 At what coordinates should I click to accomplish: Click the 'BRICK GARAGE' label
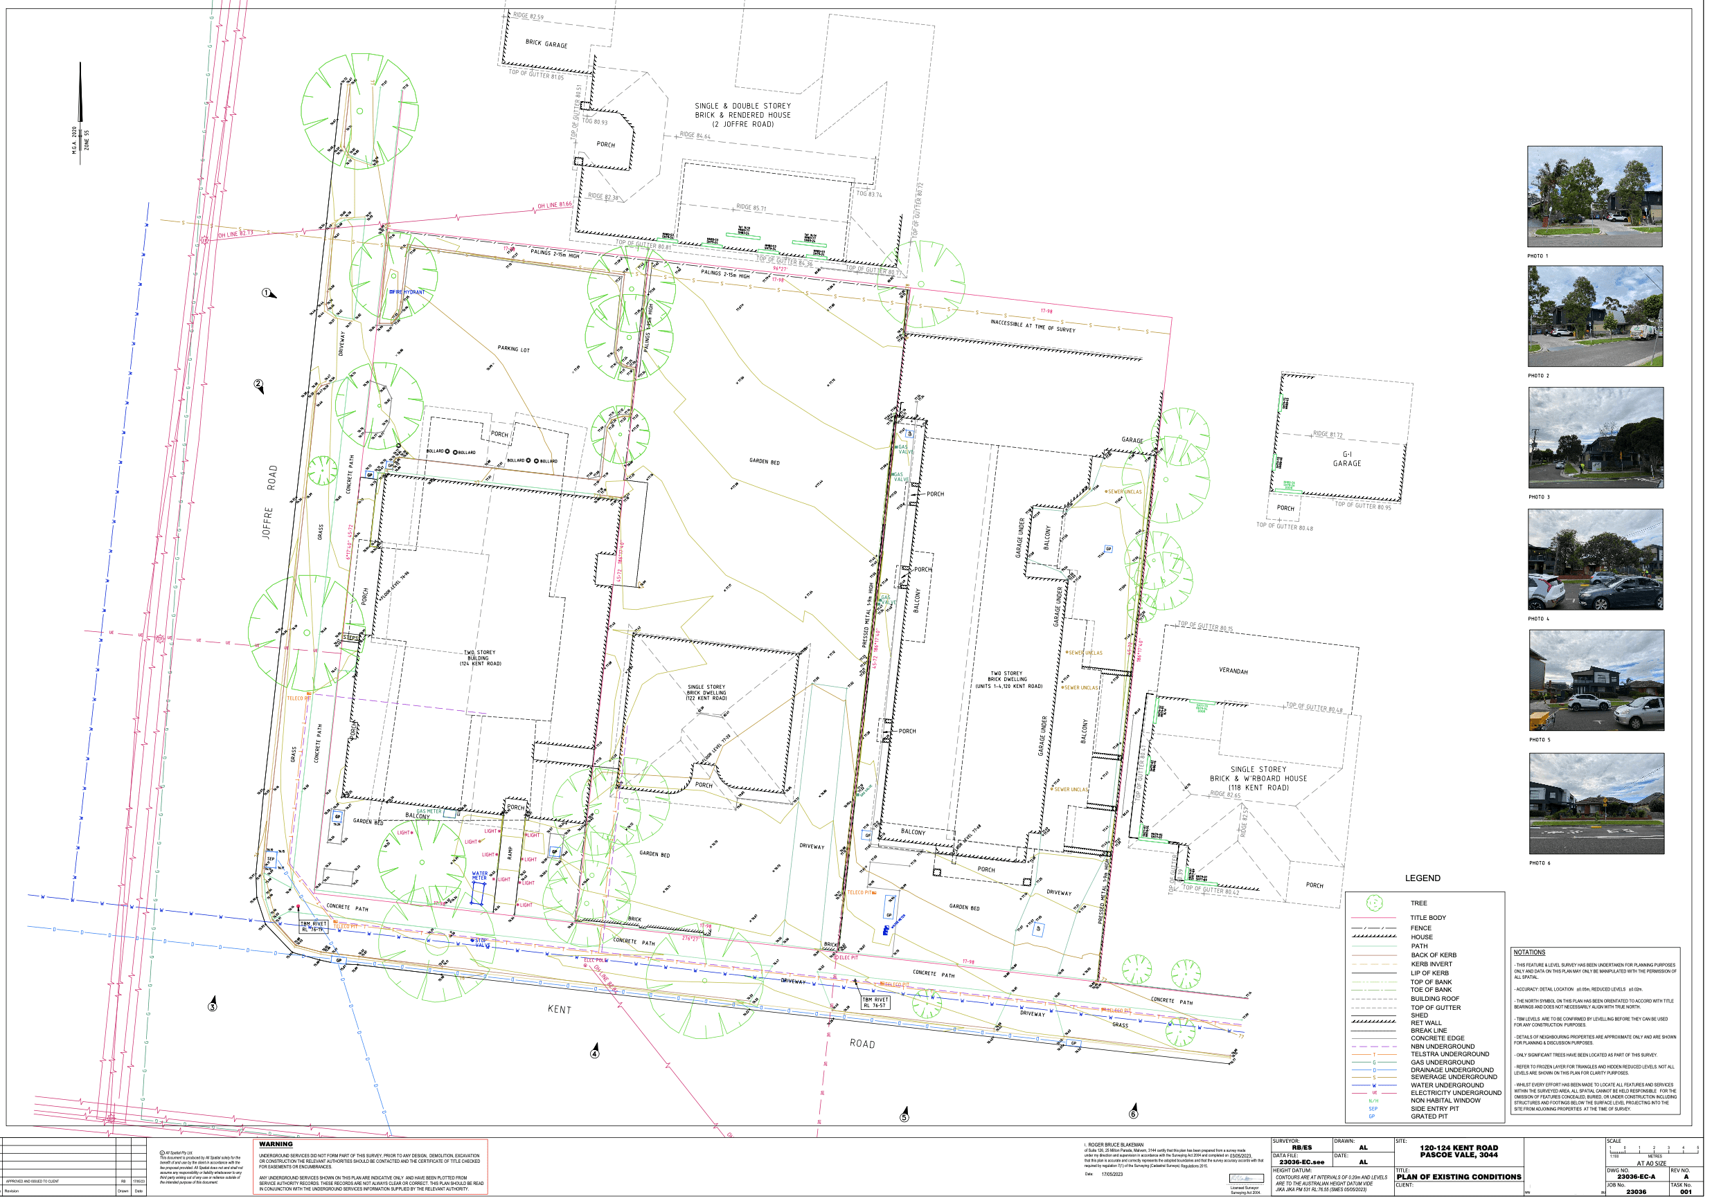[546, 43]
